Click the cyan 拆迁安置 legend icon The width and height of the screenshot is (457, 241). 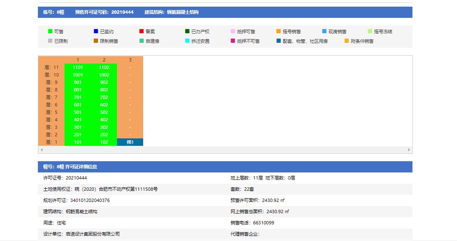186,41
